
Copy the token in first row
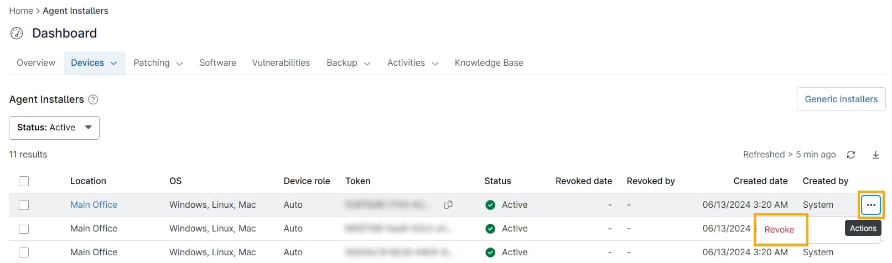point(448,204)
